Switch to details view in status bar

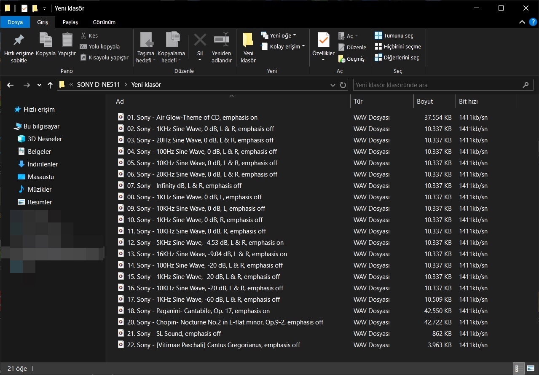(x=519, y=369)
